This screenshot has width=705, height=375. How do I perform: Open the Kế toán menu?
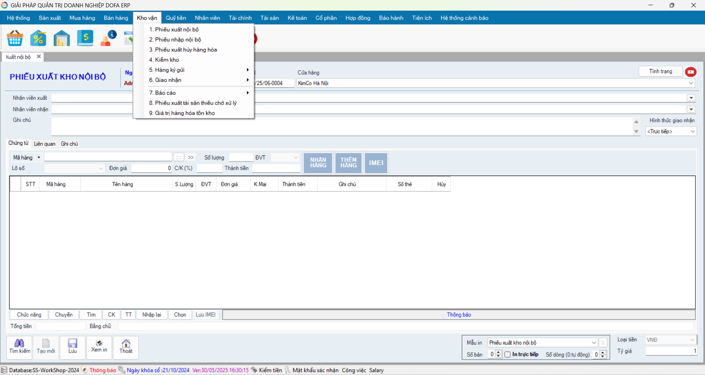[x=297, y=18]
